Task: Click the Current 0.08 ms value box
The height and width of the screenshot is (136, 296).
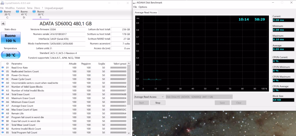Action: (283, 20)
